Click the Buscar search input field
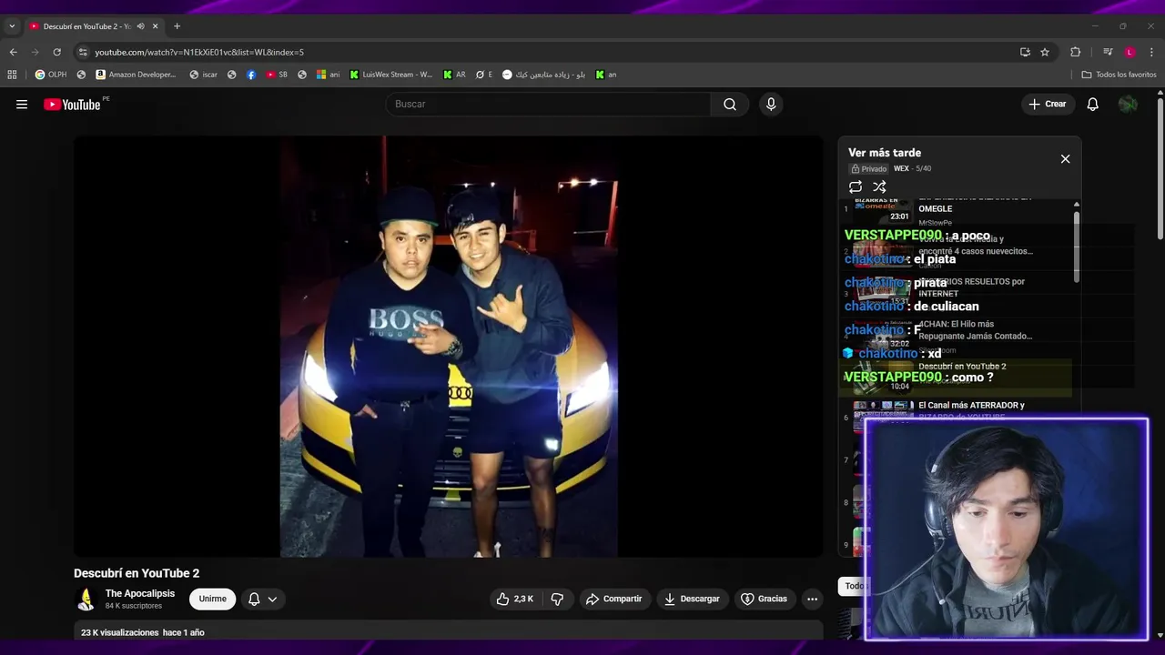The height and width of the screenshot is (655, 1165). coord(549,105)
